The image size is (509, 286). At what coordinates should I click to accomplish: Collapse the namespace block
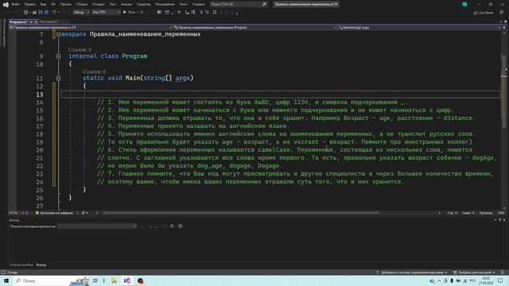pyautogui.click(x=58, y=34)
